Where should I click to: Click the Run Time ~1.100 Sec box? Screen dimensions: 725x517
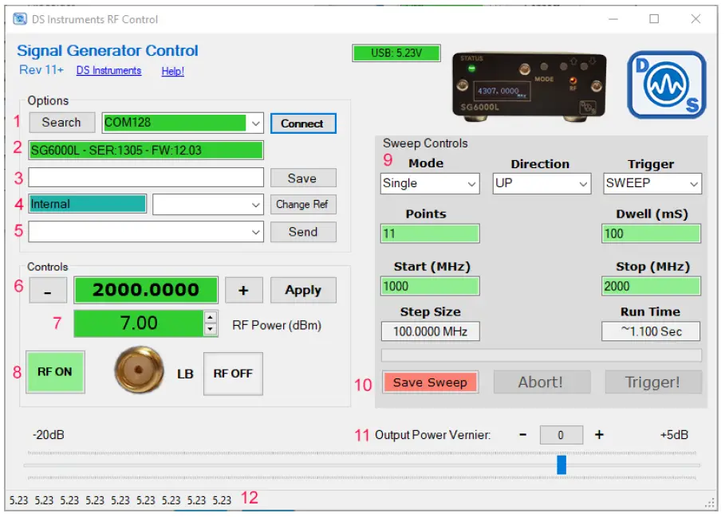point(651,331)
